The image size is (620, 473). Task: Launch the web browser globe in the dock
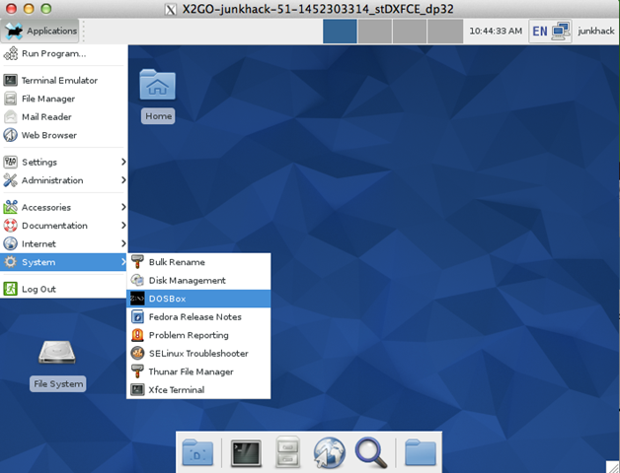click(328, 452)
